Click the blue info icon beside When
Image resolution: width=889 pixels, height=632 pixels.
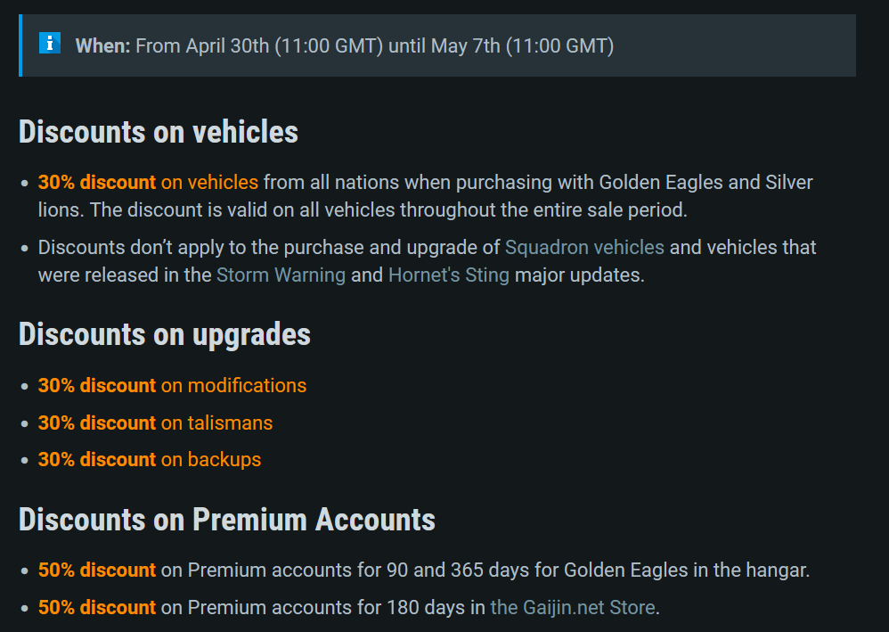tap(50, 43)
